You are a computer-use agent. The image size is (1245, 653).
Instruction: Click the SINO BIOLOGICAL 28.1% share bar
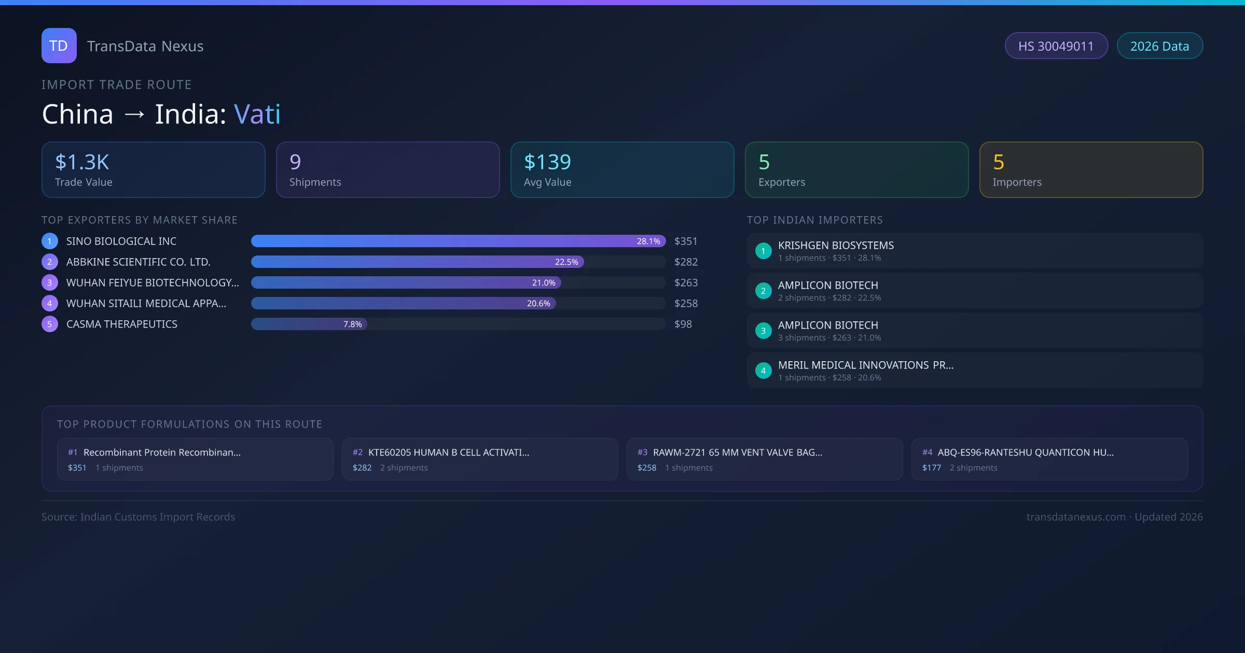click(458, 241)
